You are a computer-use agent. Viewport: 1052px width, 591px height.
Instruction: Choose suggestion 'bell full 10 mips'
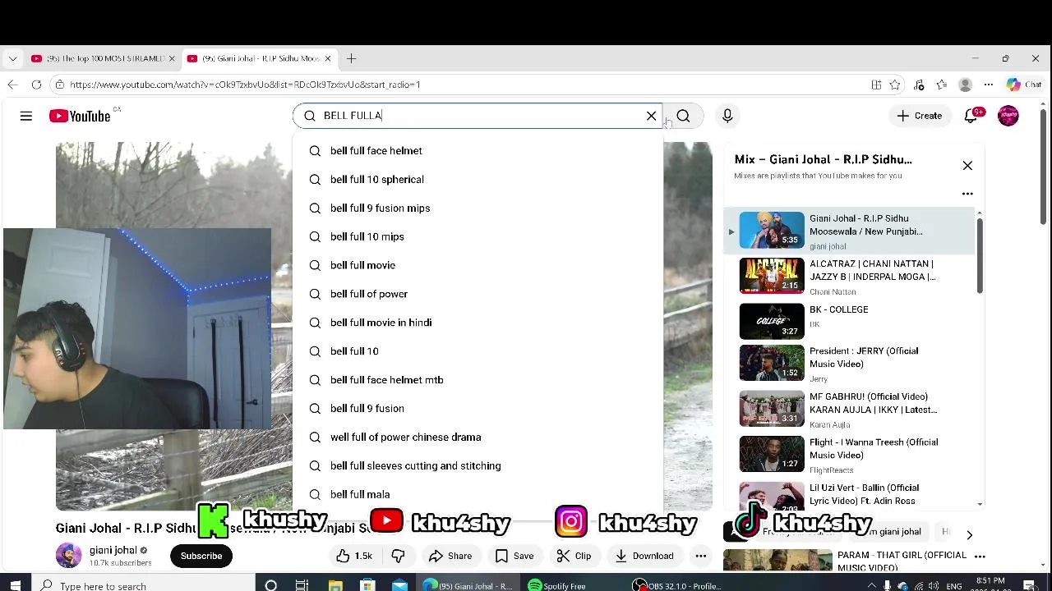478,237
